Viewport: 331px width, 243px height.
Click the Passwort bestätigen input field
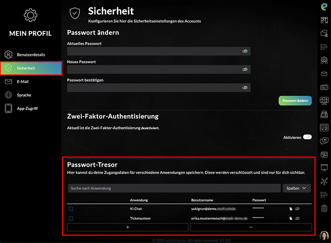[159, 87]
